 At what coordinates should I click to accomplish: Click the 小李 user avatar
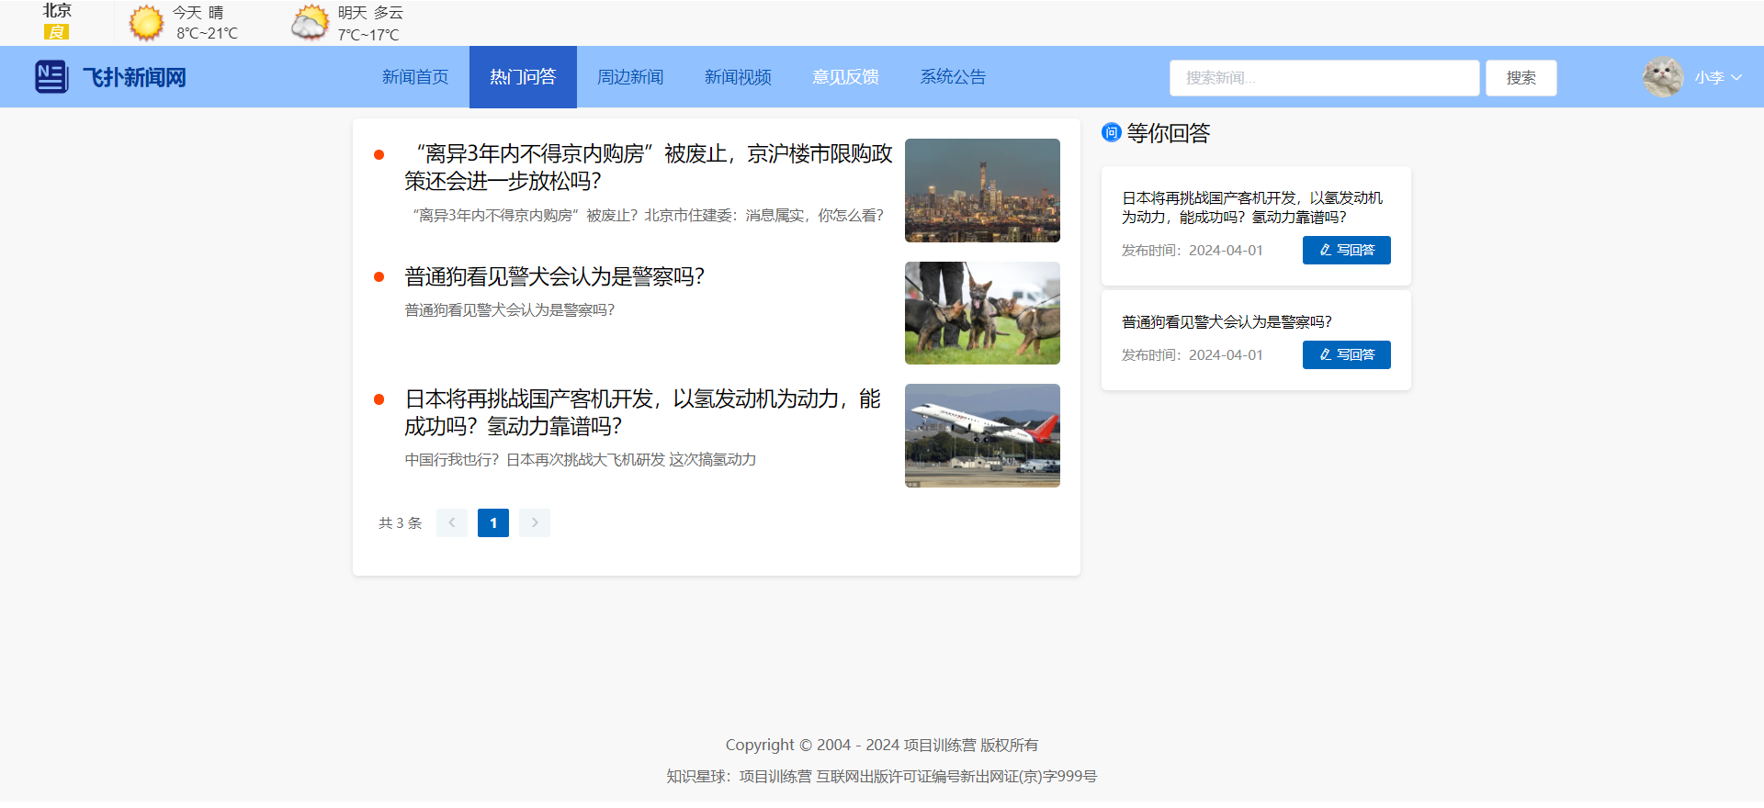click(x=1663, y=77)
